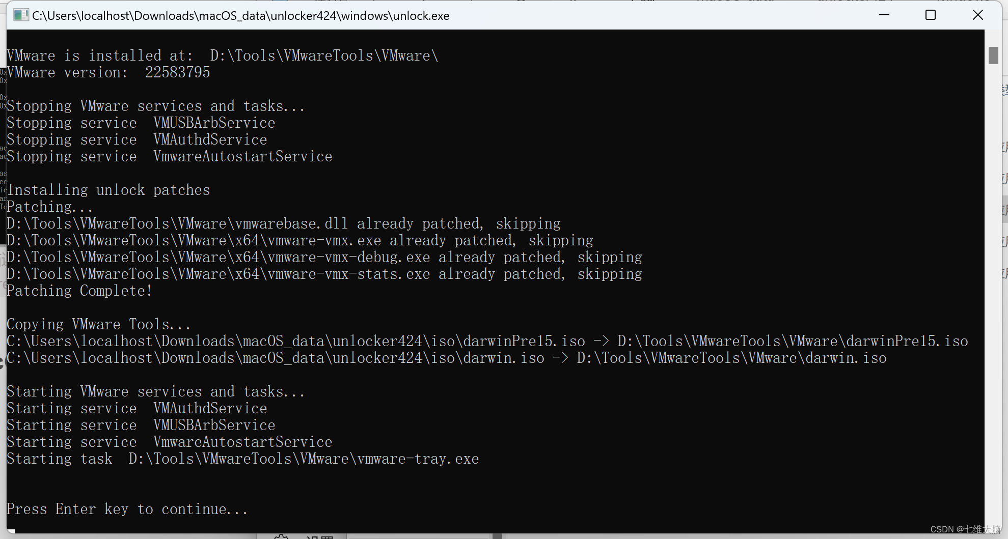Screen dimensions: 1008x539
Task: Click the 'Copying VMware Tools...' line
Action: click(x=99, y=325)
